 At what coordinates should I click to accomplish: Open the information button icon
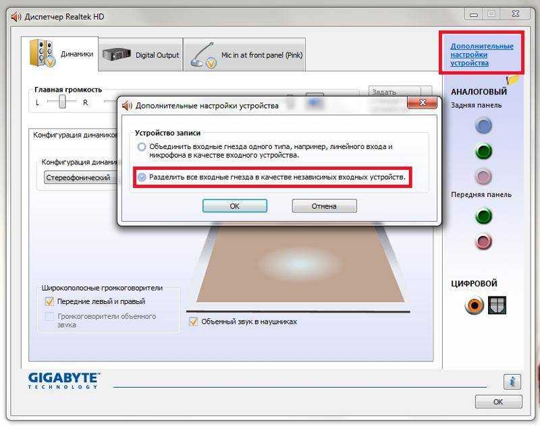[512, 382]
